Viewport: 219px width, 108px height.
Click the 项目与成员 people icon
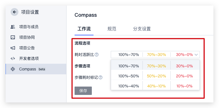[13, 27]
